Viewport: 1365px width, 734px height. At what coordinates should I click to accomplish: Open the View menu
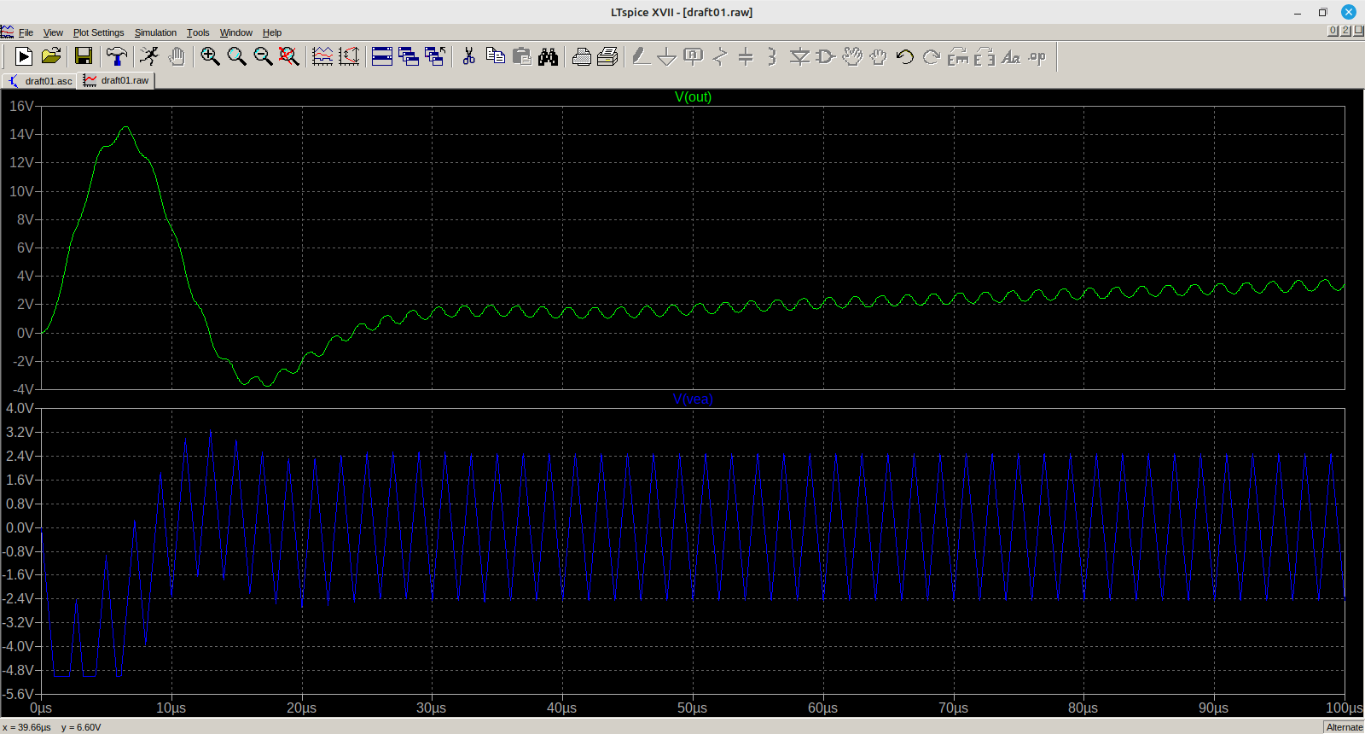click(x=53, y=32)
